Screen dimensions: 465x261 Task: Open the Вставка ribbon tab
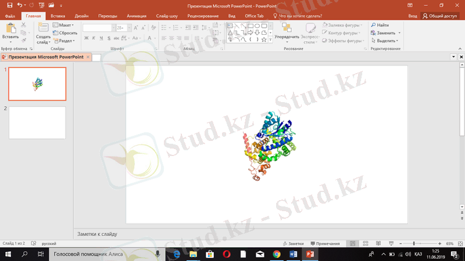point(58,16)
